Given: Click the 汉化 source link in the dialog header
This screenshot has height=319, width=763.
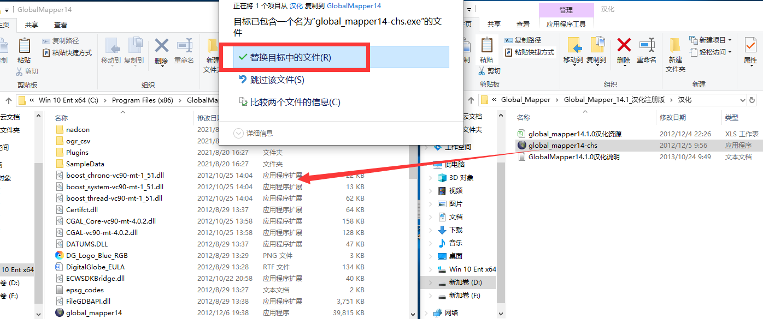Looking at the screenshot, I should pos(296,5).
